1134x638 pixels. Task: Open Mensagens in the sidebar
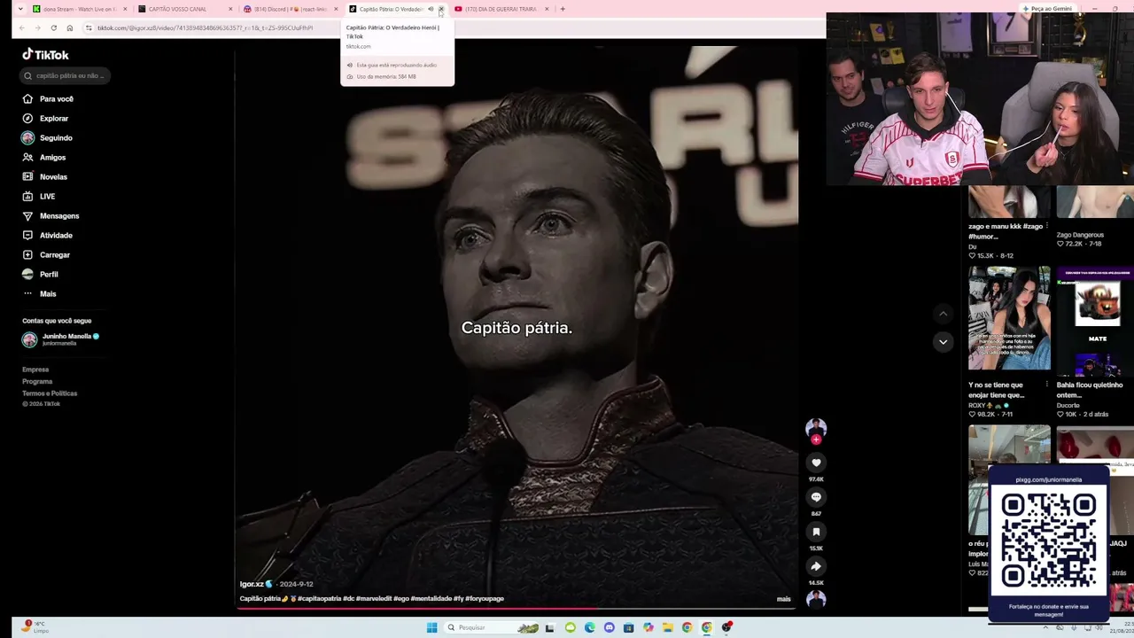point(59,216)
